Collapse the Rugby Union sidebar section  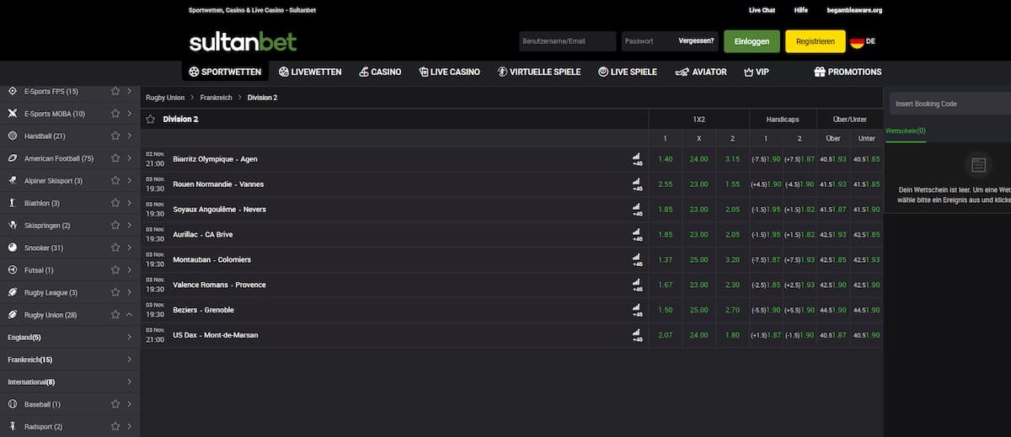129,315
